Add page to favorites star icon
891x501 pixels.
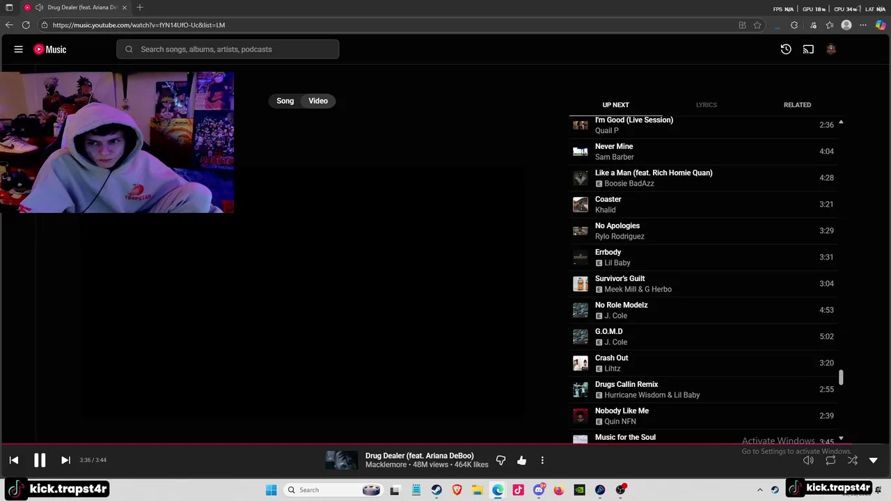coord(757,25)
